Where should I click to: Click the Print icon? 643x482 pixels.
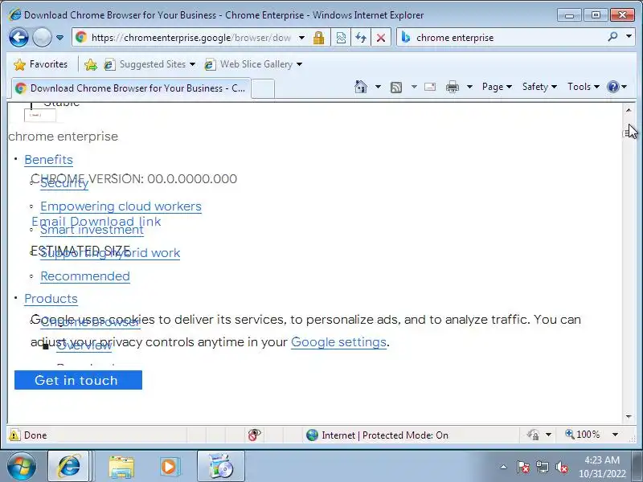click(x=453, y=87)
